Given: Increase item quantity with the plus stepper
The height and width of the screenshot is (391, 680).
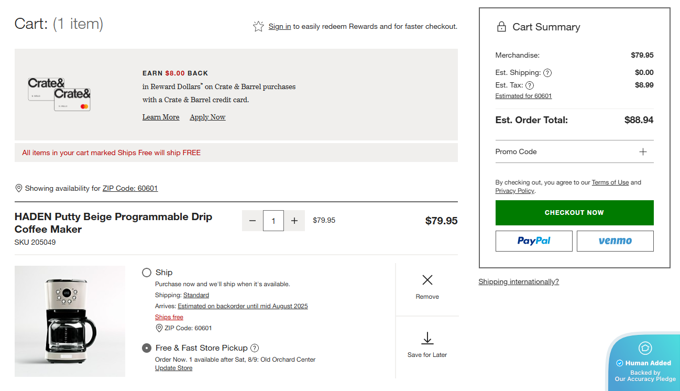Looking at the screenshot, I should pyautogui.click(x=294, y=220).
